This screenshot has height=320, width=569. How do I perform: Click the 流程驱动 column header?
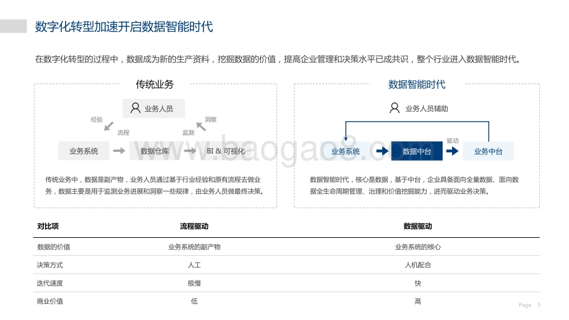[194, 226]
